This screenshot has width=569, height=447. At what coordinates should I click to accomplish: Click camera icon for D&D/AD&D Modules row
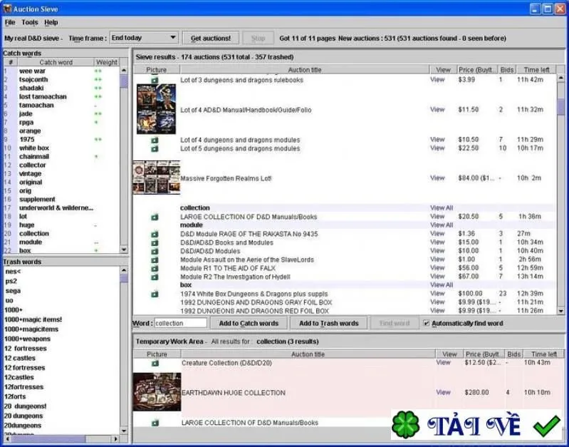(x=155, y=251)
